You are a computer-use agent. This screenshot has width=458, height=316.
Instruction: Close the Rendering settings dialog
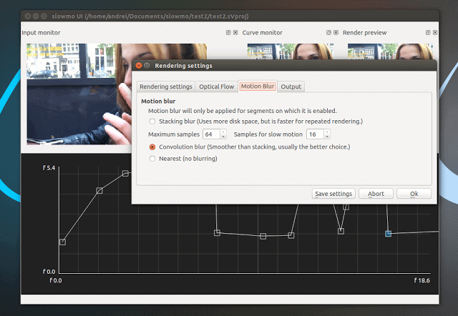(x=139, y=66)
